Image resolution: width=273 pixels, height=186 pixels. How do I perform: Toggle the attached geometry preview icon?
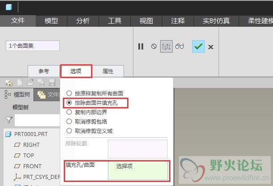166,46
